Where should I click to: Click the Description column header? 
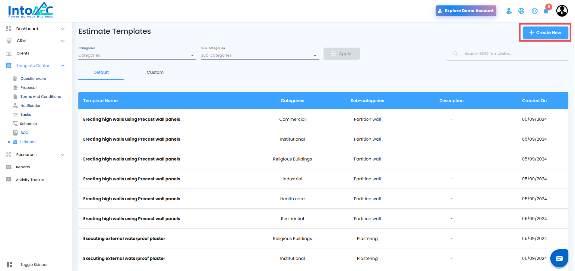click(451, 101)
